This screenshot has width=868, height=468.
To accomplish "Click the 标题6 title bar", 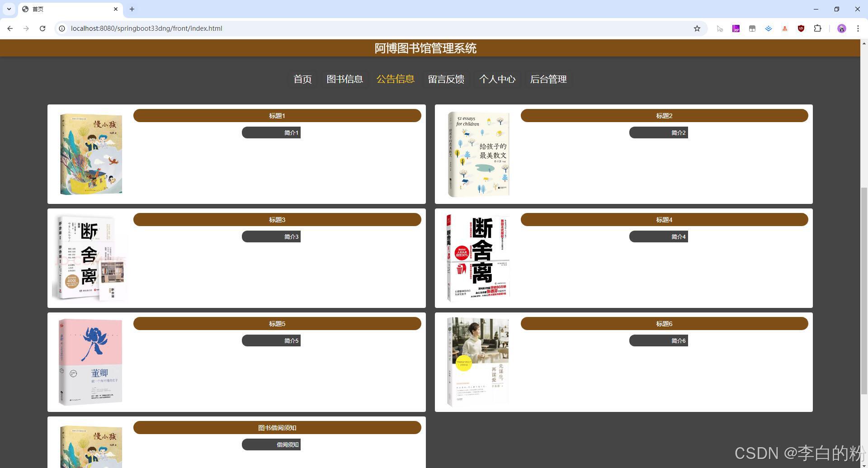I will point(664,324).
